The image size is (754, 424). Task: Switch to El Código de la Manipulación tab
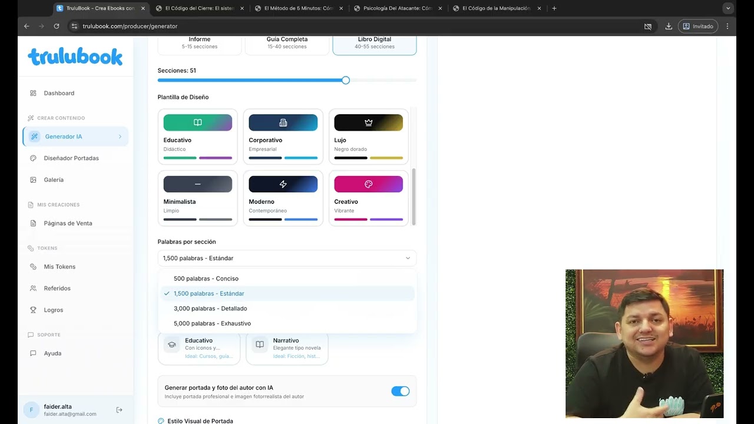pos(497,8)
